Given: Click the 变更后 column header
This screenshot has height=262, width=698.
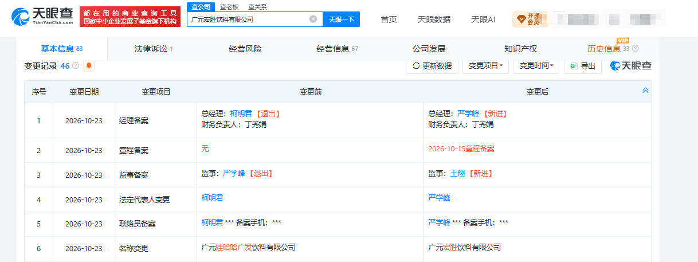Looking at the screenshot, I should point(538,92).
